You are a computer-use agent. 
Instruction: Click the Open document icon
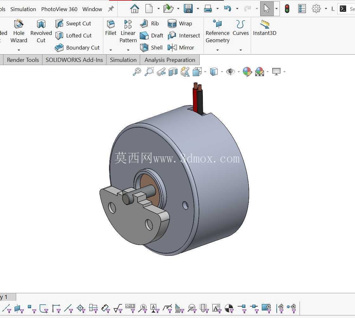click(x=168, y=9)
